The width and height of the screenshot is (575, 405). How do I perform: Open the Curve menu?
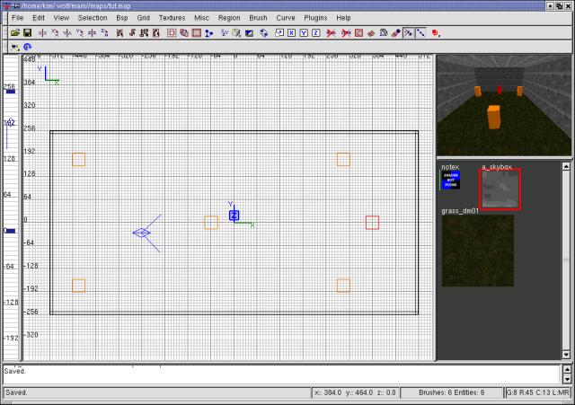[286, 18]
